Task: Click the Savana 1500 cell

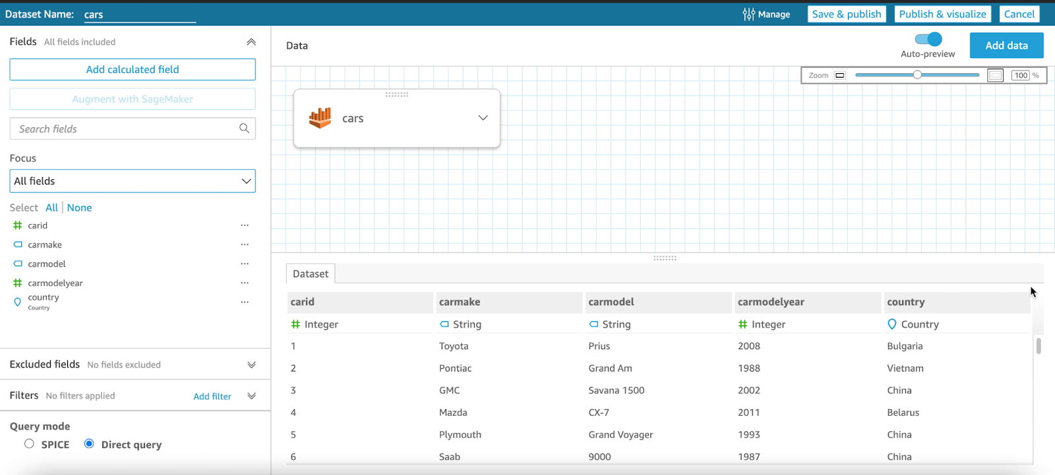Action: click(617, 390)
